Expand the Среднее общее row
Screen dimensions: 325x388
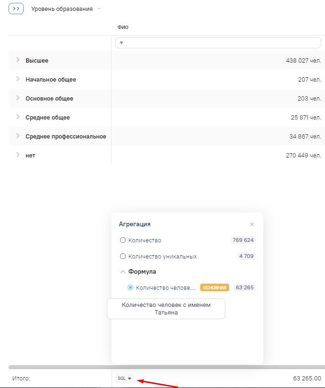(x=18, y=117)
